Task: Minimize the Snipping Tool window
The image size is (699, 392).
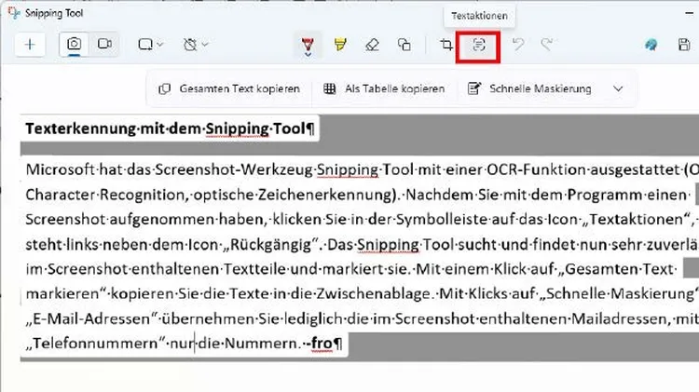Action: (689, 13)
